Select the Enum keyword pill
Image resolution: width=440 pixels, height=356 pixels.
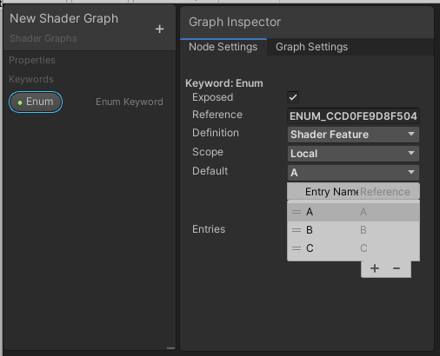coord(36,102)
